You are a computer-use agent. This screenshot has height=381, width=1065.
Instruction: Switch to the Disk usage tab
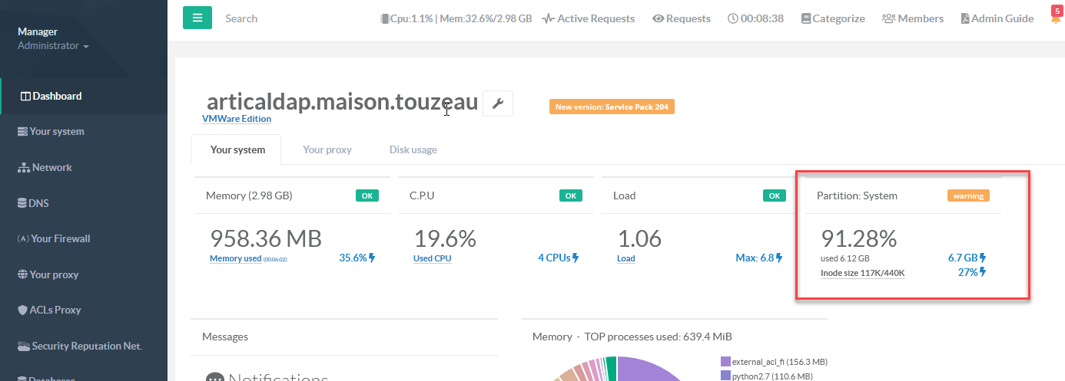[413, 149]
